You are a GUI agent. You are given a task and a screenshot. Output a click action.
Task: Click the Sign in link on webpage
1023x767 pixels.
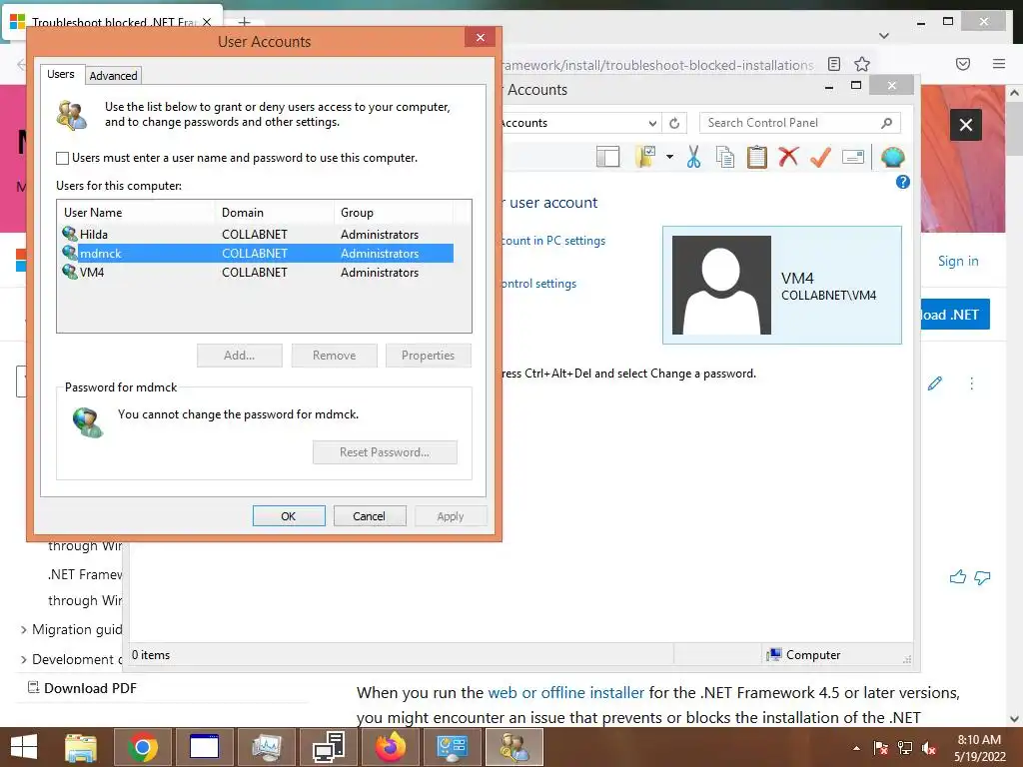pyautogui.click(x=958, y=261)
